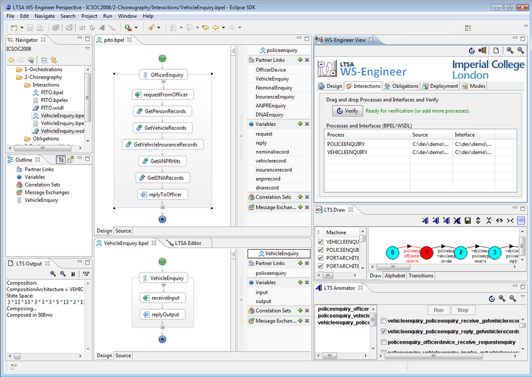
Task: Click horizontal stretch arrows icon in LTS Draw
Action: pyautogui.click(x=499, y=220)
